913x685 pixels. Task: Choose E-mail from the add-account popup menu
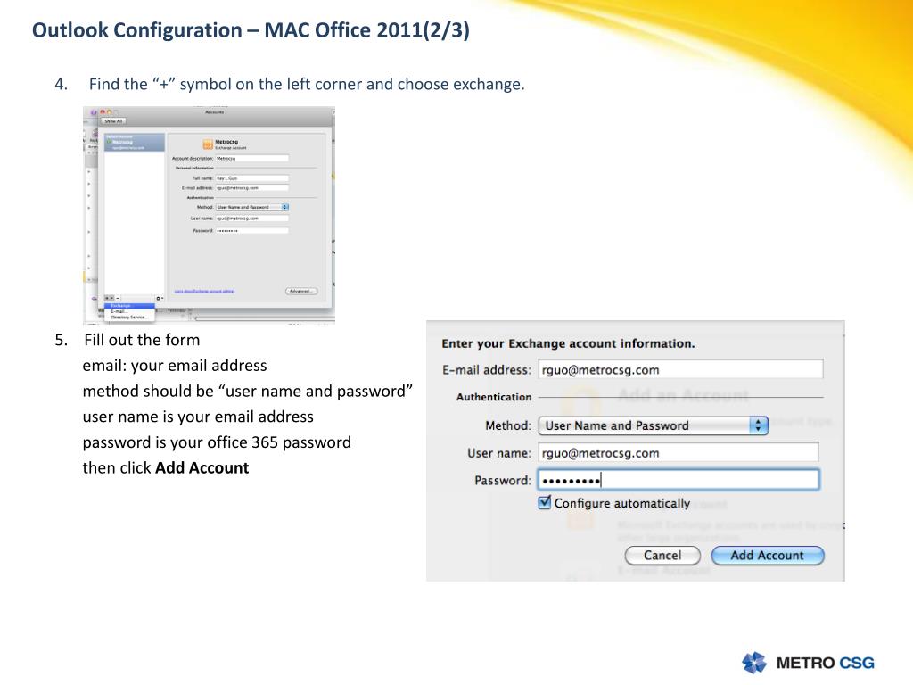pyautogui.click(x=129, y=311)
